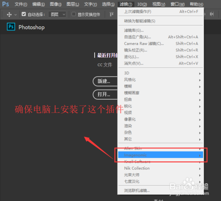Expand the 像素化 submenu

161,119
